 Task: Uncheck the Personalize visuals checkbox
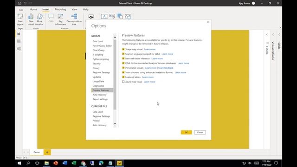123,68
